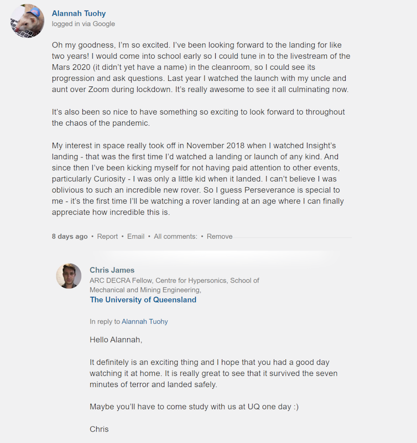Image resolution: width=417 pixels, height=443 pixels.
Task: Click Chris James's profile photo
Action: click(69, 276)
